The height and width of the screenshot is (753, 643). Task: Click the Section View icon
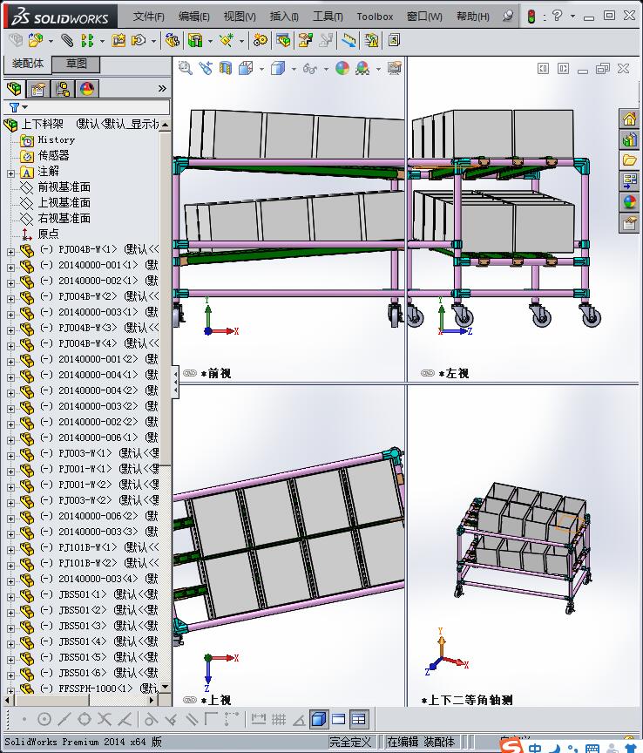click(x=225, y=68)
